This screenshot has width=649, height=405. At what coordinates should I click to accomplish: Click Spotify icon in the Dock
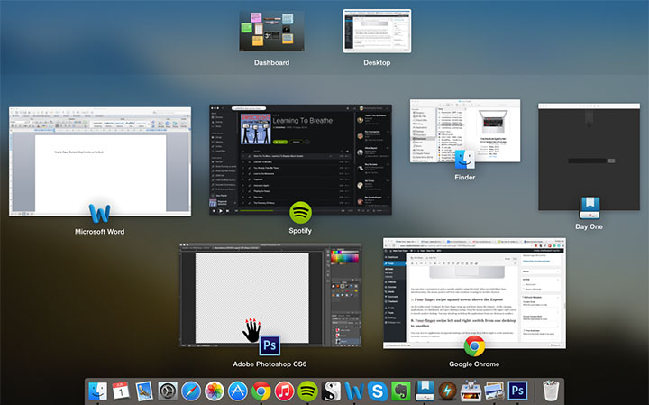tap(308, 391)
